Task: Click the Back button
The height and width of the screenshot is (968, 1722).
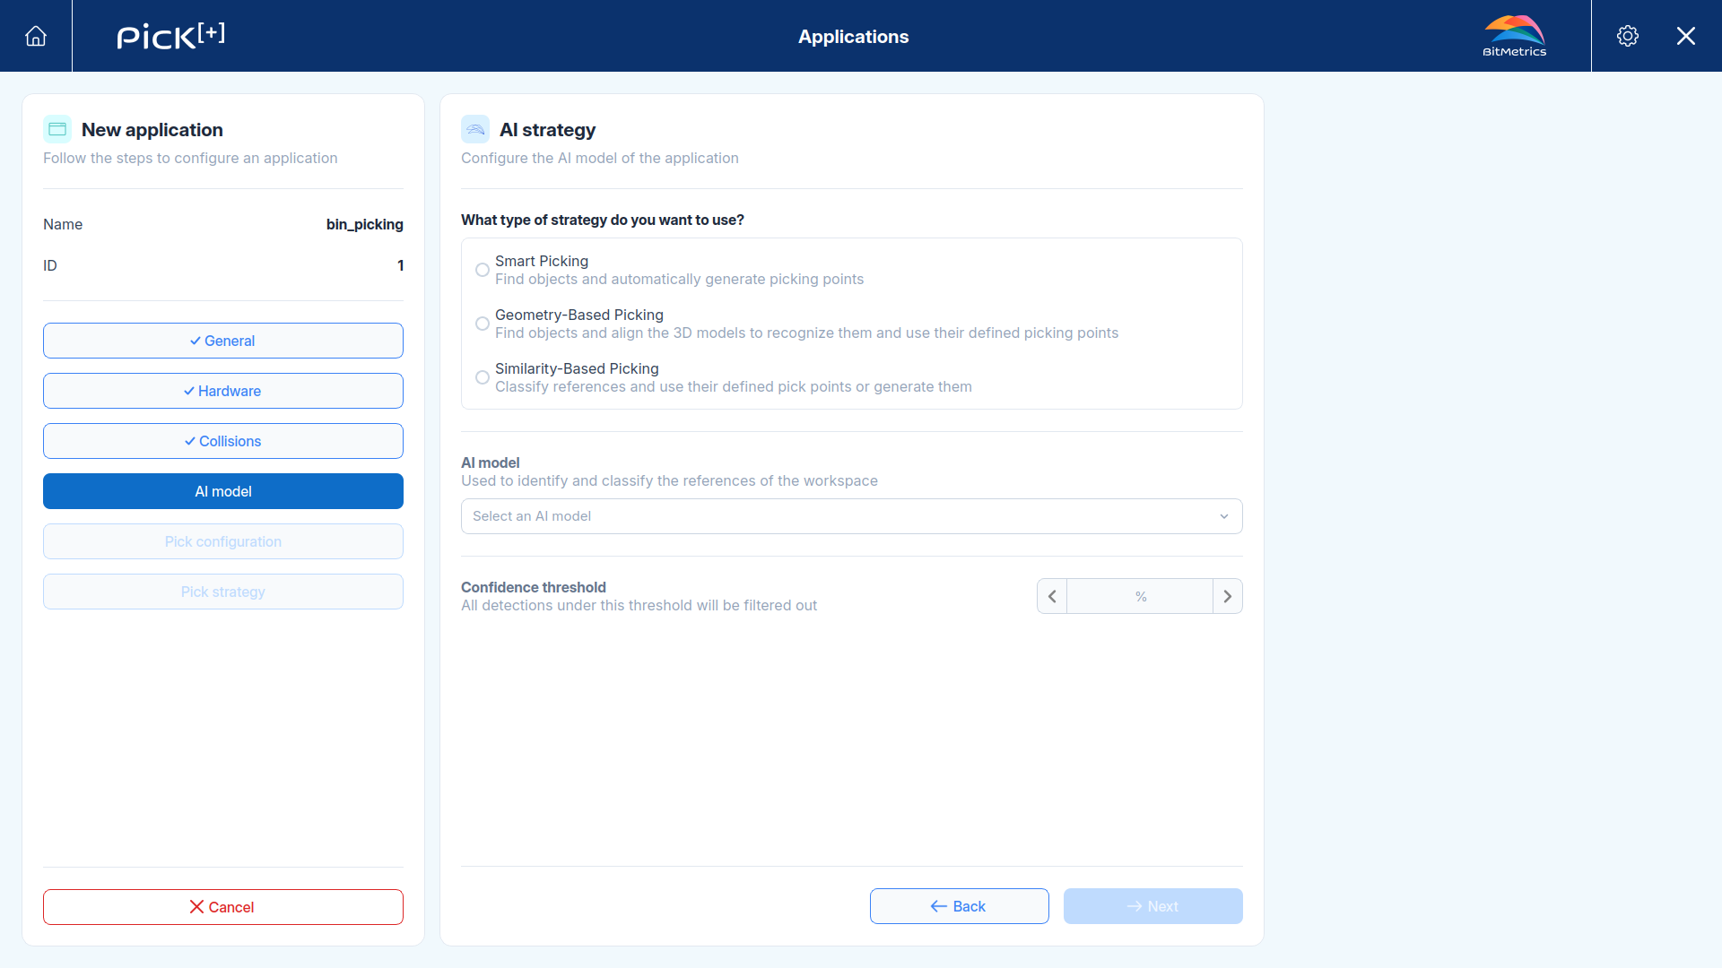Action: (960, 906)
